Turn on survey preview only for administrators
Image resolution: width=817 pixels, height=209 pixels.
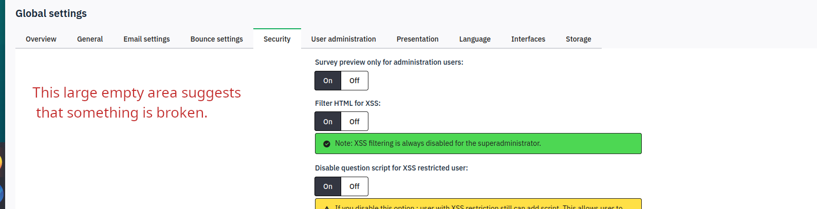click(x=328, y=81)
